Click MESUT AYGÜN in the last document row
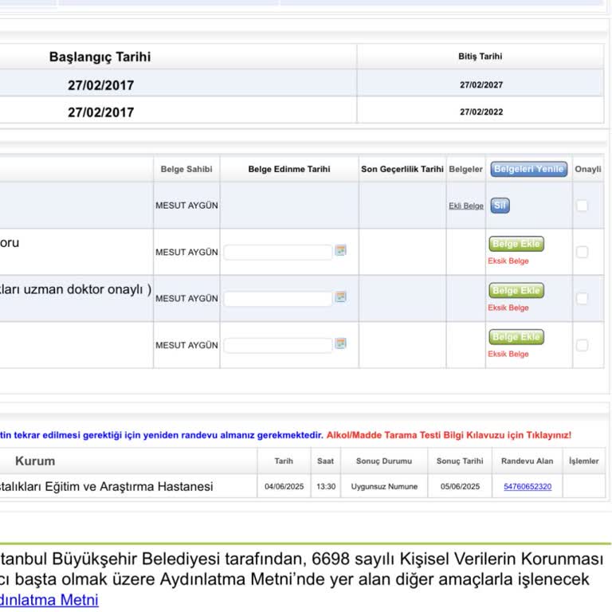This screenshot has width=612, height=612. coord(186,345)
